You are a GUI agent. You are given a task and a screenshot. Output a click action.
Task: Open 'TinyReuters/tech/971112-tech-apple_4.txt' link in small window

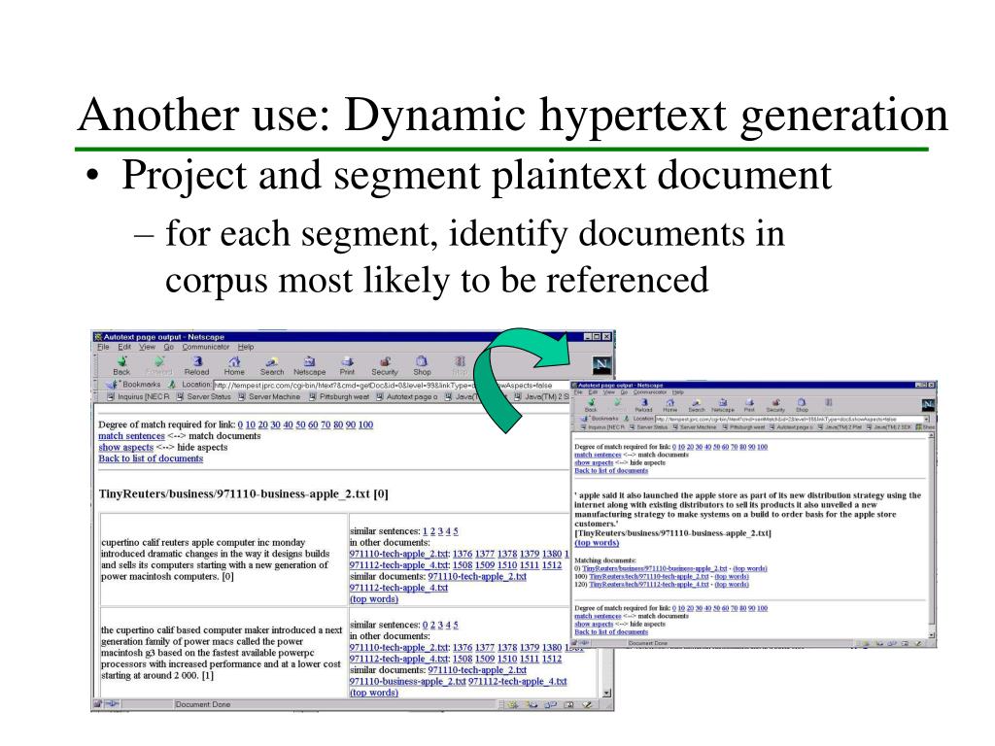pos(648,584)
